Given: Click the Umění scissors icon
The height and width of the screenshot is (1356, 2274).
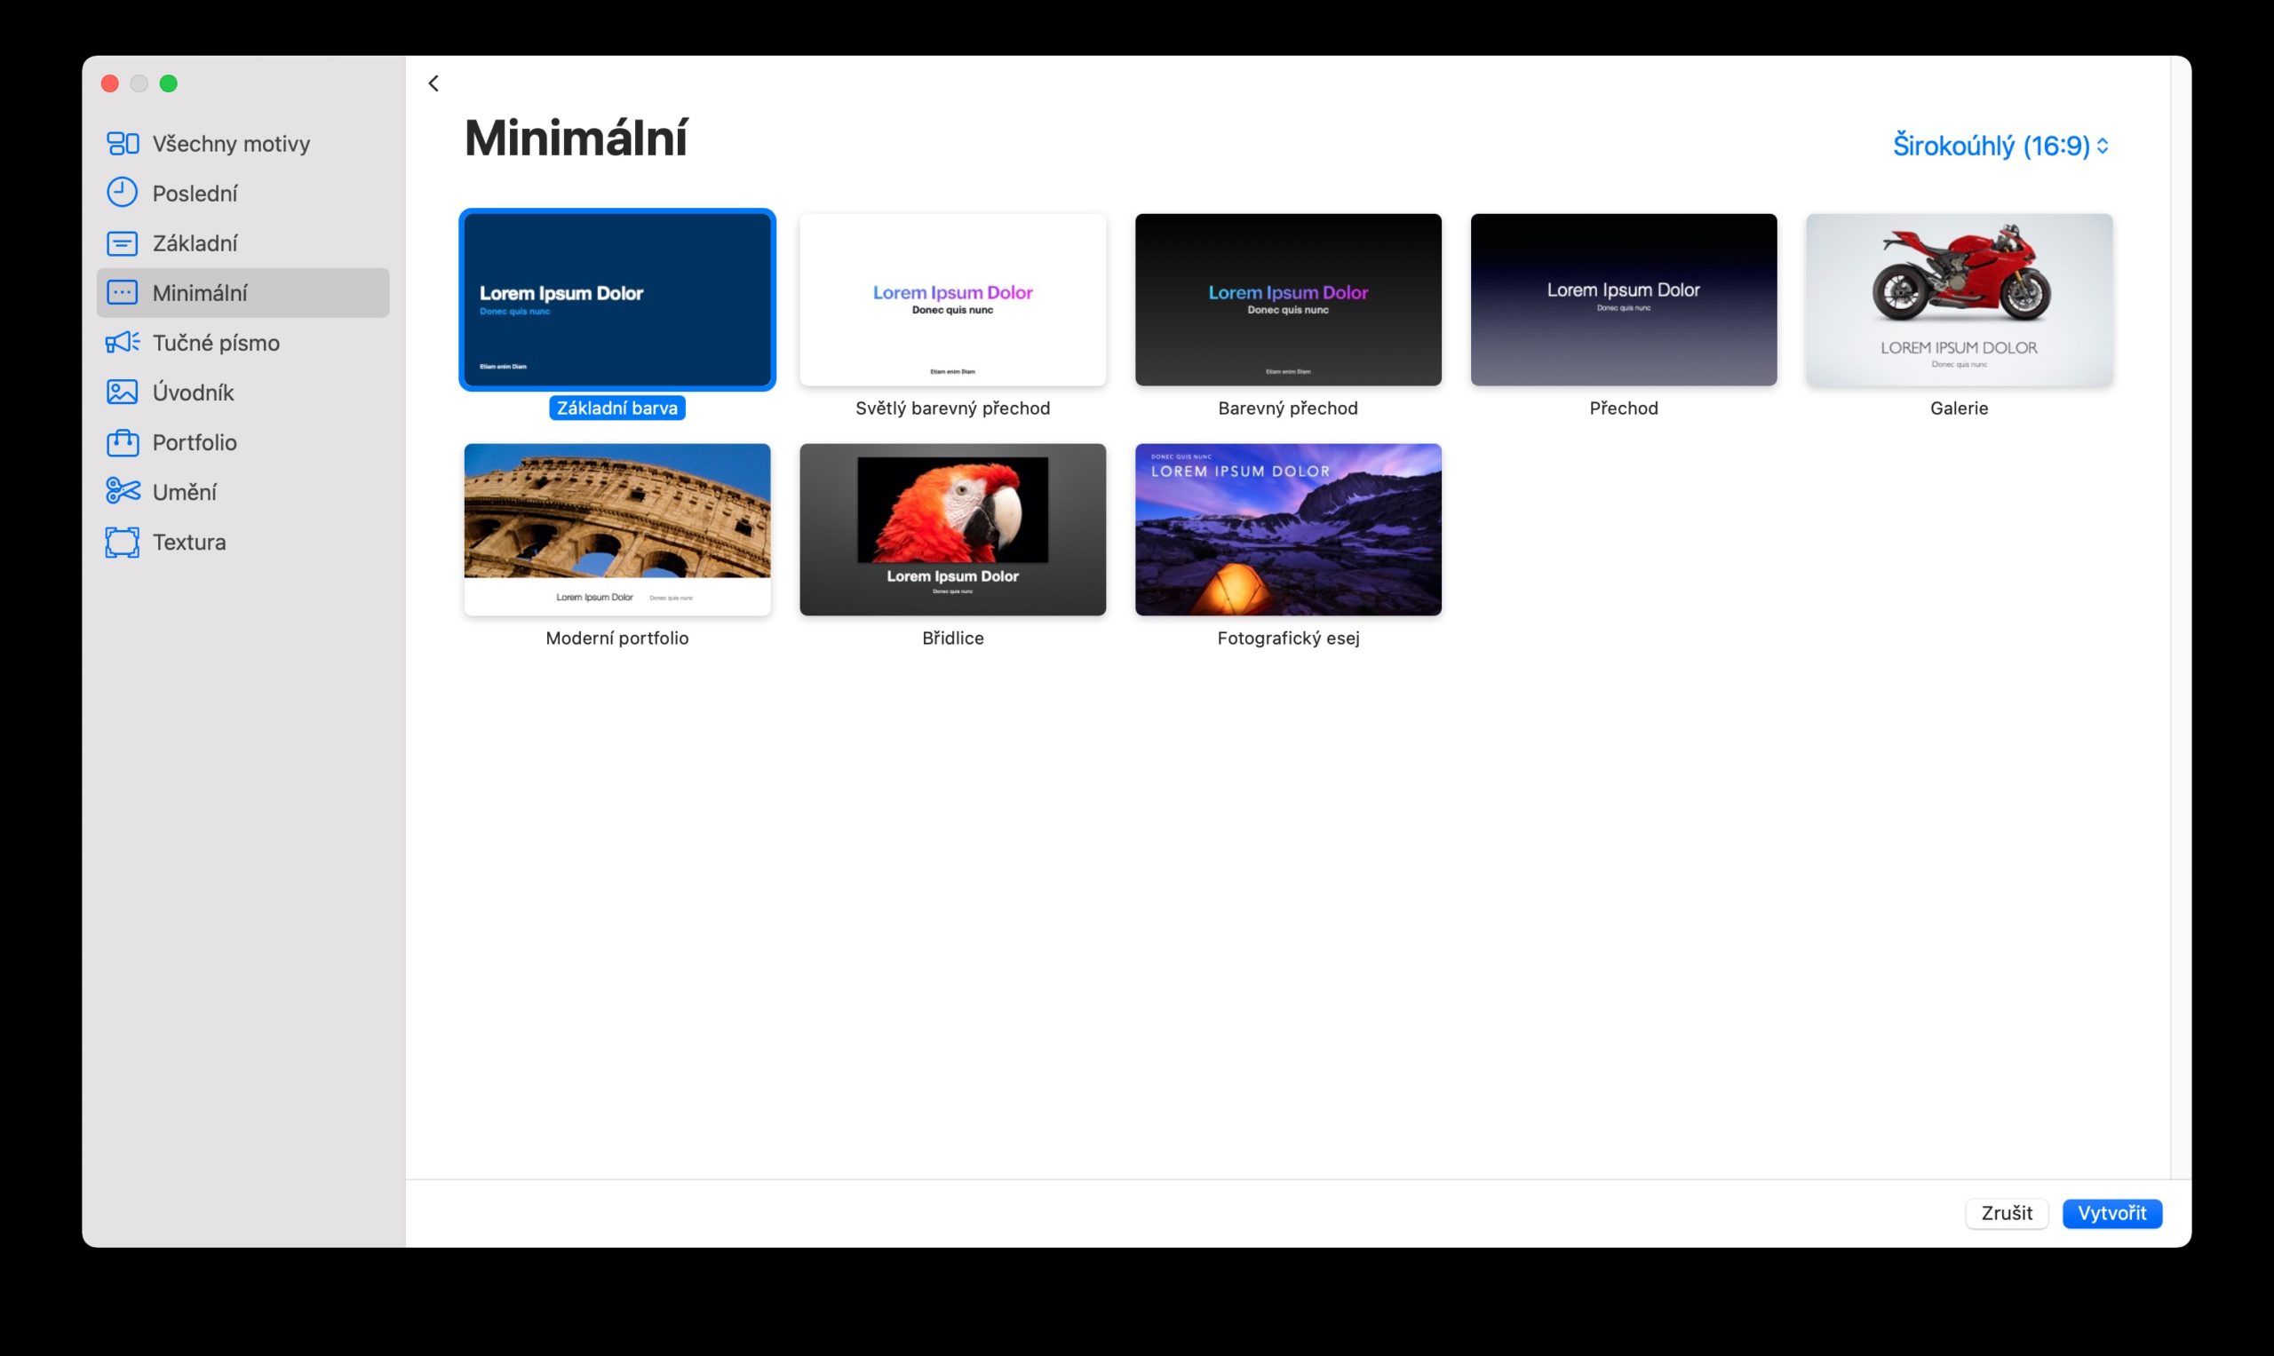Looking at the screenshot, I should click(123, 492).
